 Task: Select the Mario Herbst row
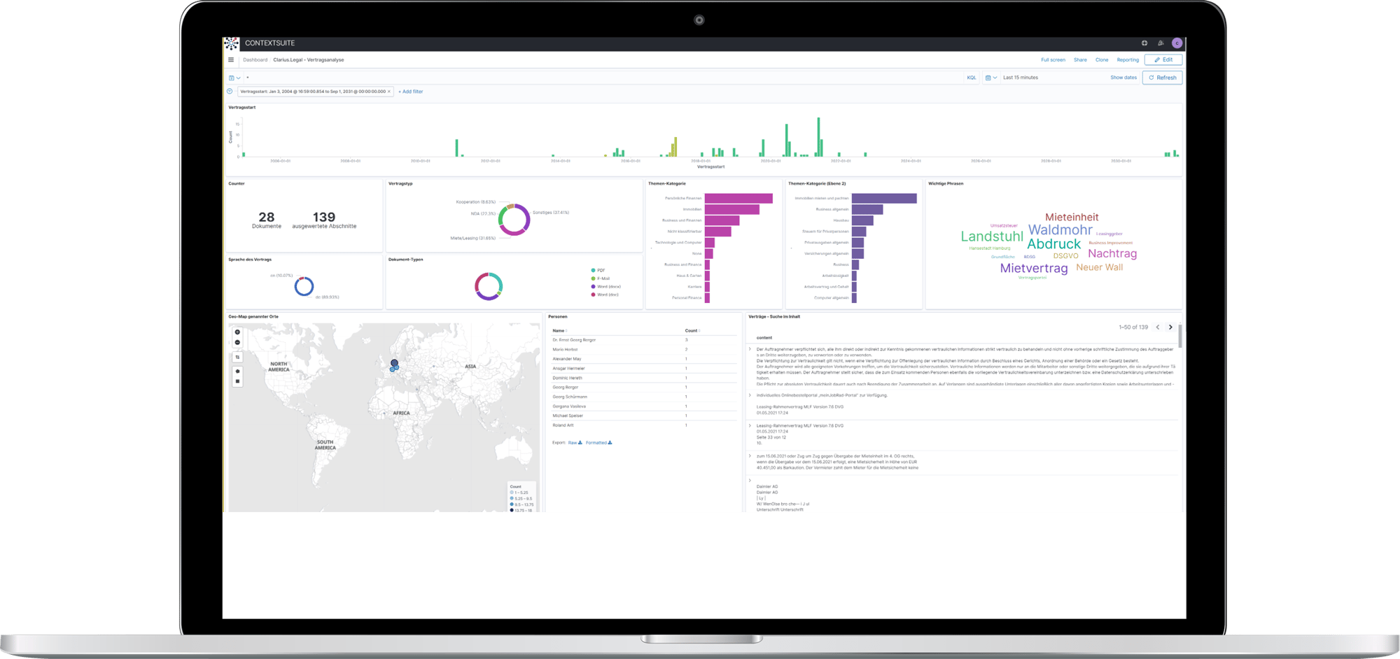click(643, 349)
